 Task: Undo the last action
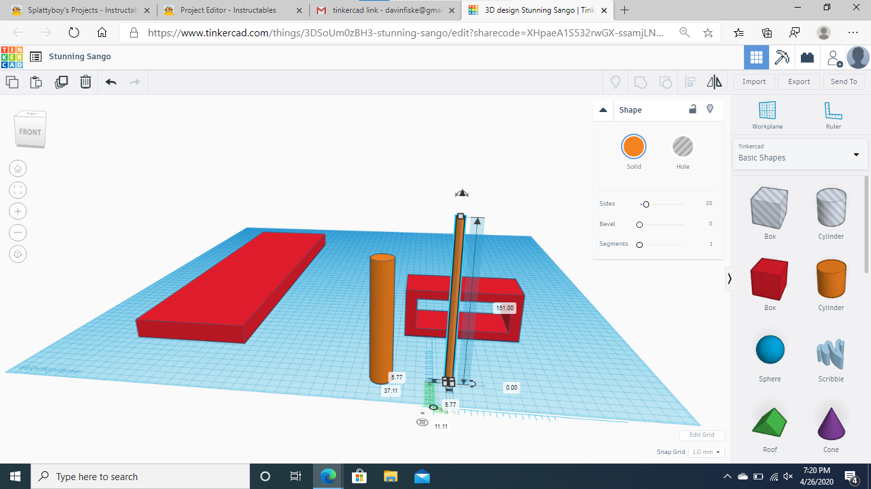[111, 81]
